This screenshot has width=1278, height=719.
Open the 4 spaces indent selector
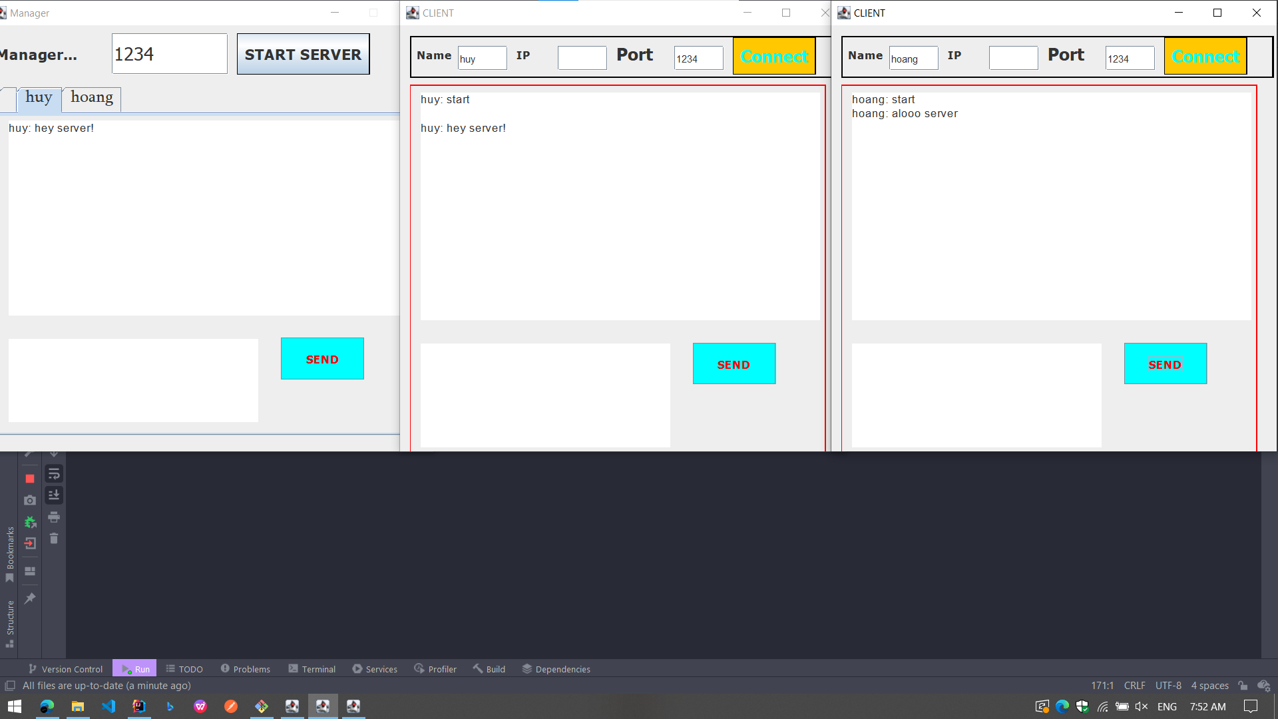(x=1209, y=686)
